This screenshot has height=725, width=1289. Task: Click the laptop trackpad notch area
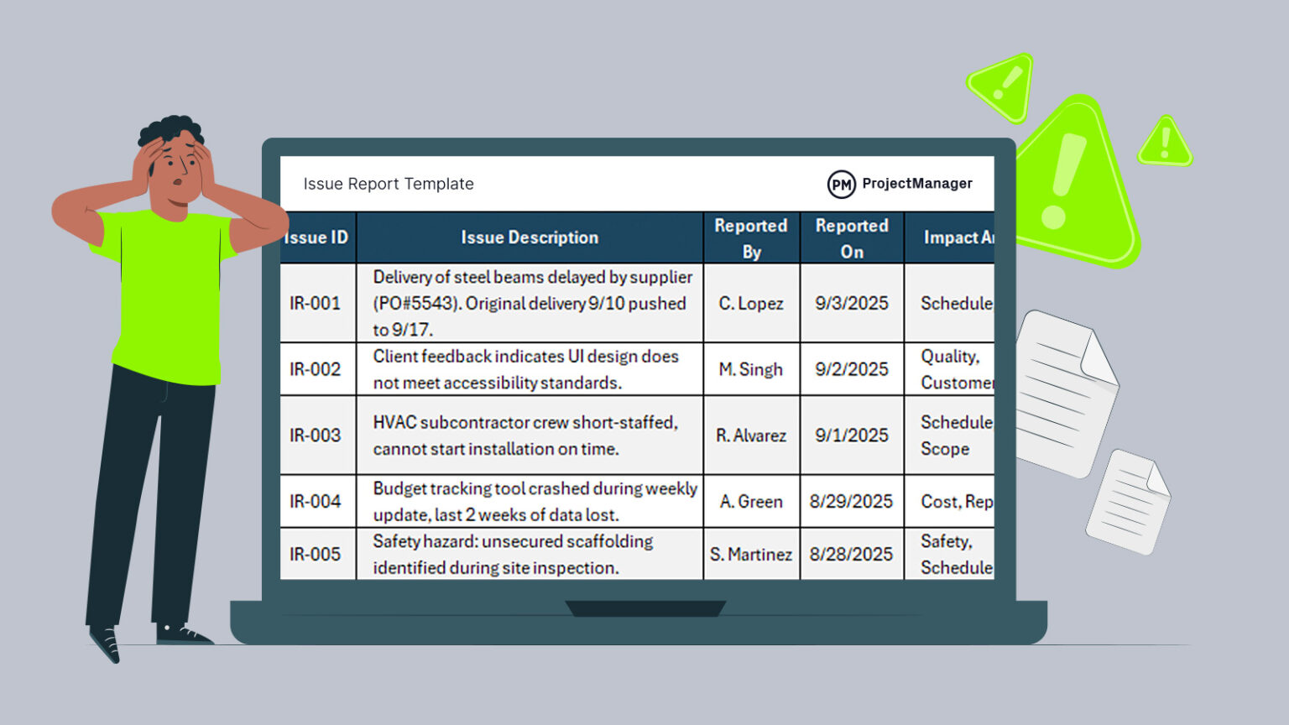coord(646,607)
